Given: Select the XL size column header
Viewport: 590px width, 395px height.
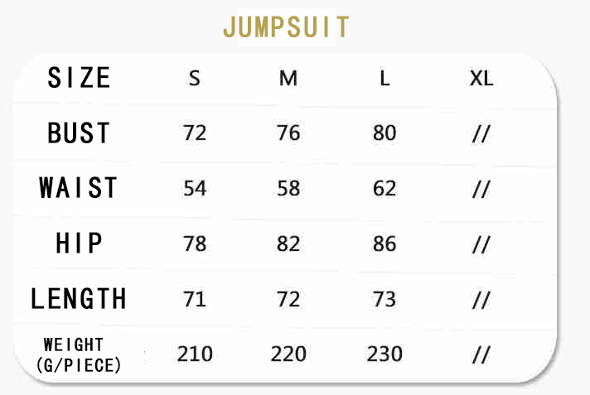Looking at the screenshot, I should [481, 79].
